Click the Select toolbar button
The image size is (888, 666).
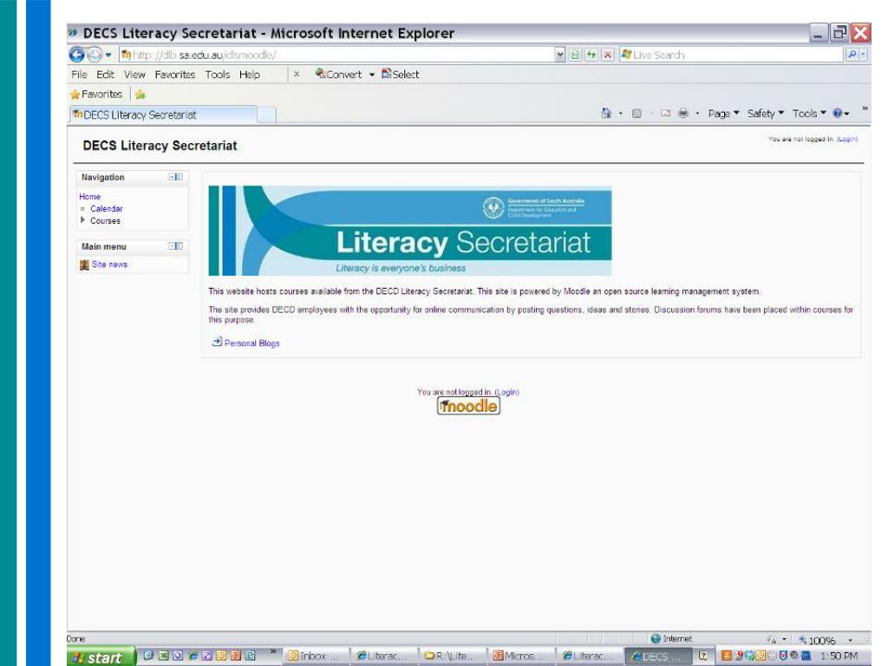[x=401, y=75]
